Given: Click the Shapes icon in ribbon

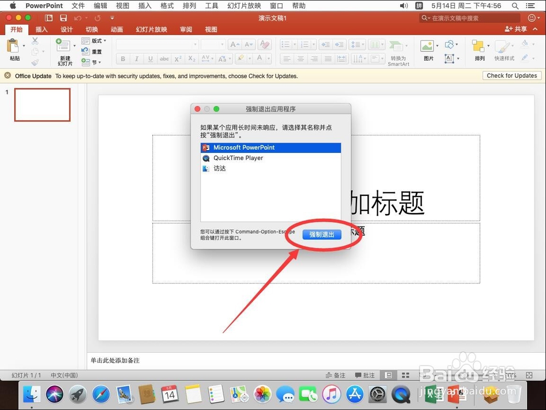Looking at the screenshot, I should (x=449, y=45).
